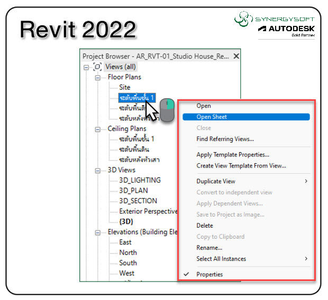Toggle the Properties checkmark item
Image resolution: width=328 pixels, height=300 pixels.
209,274
